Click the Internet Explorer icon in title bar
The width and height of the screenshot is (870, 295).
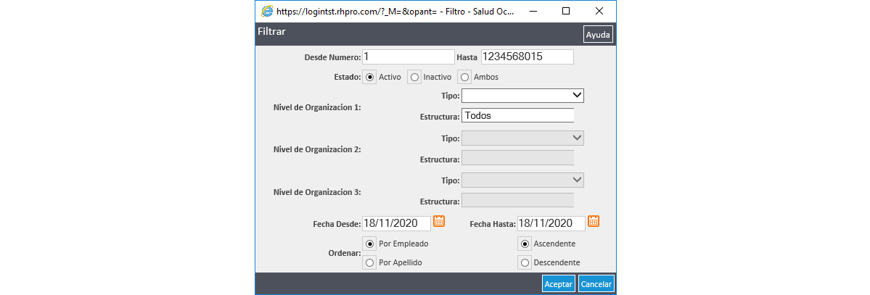point(267,11)
